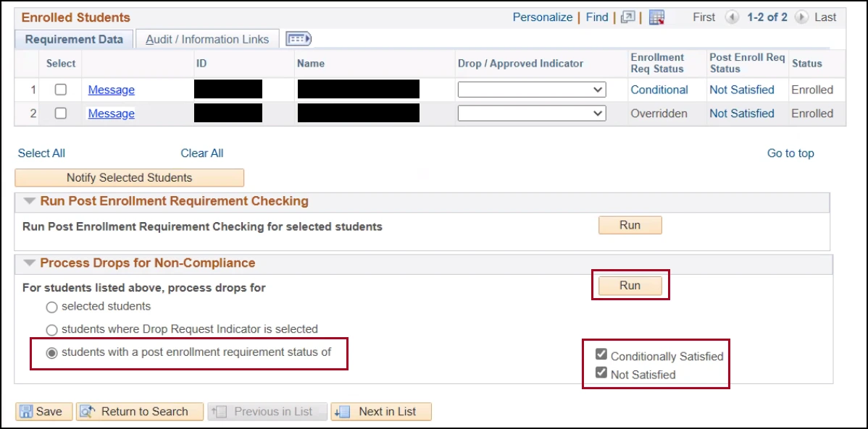The width and height of the screenshot is (868, 429).
Task: Click the Find link
Action: pyautogui.click(x=597, y=17)
